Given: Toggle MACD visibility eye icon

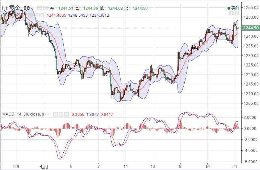Looking at the screenshot, I should click(55, 114).
